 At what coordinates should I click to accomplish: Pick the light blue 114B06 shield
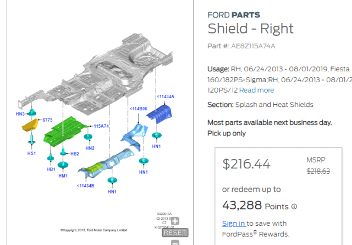point(135,137)
